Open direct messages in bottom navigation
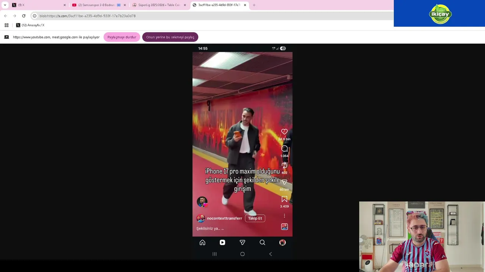This screenshot has width=485, height=272. (242, 243)
